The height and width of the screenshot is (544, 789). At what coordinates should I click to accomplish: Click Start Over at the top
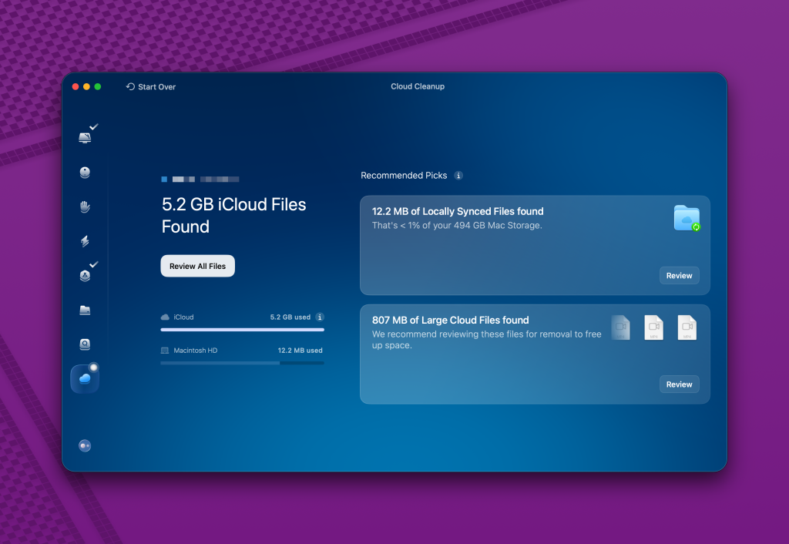[151, 86]
